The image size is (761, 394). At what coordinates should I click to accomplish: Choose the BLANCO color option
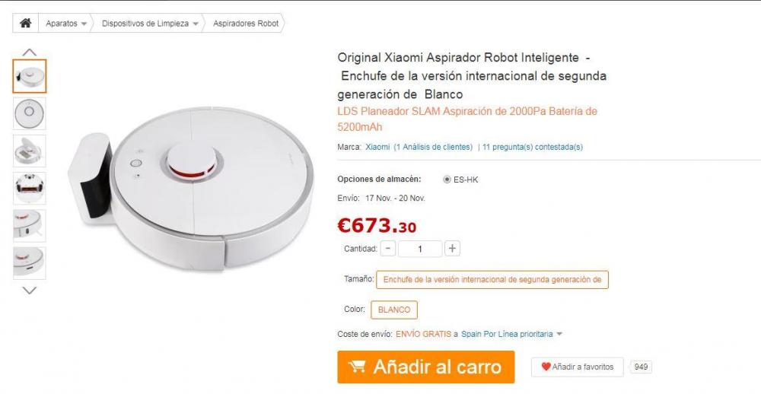(394, 310)
